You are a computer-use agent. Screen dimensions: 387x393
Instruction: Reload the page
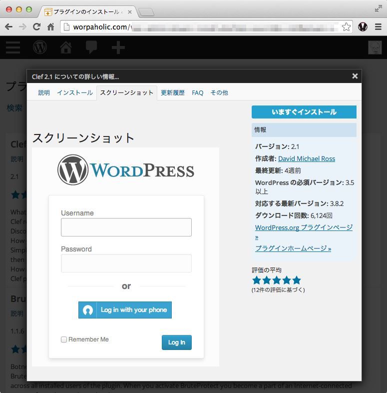(37, 26)
